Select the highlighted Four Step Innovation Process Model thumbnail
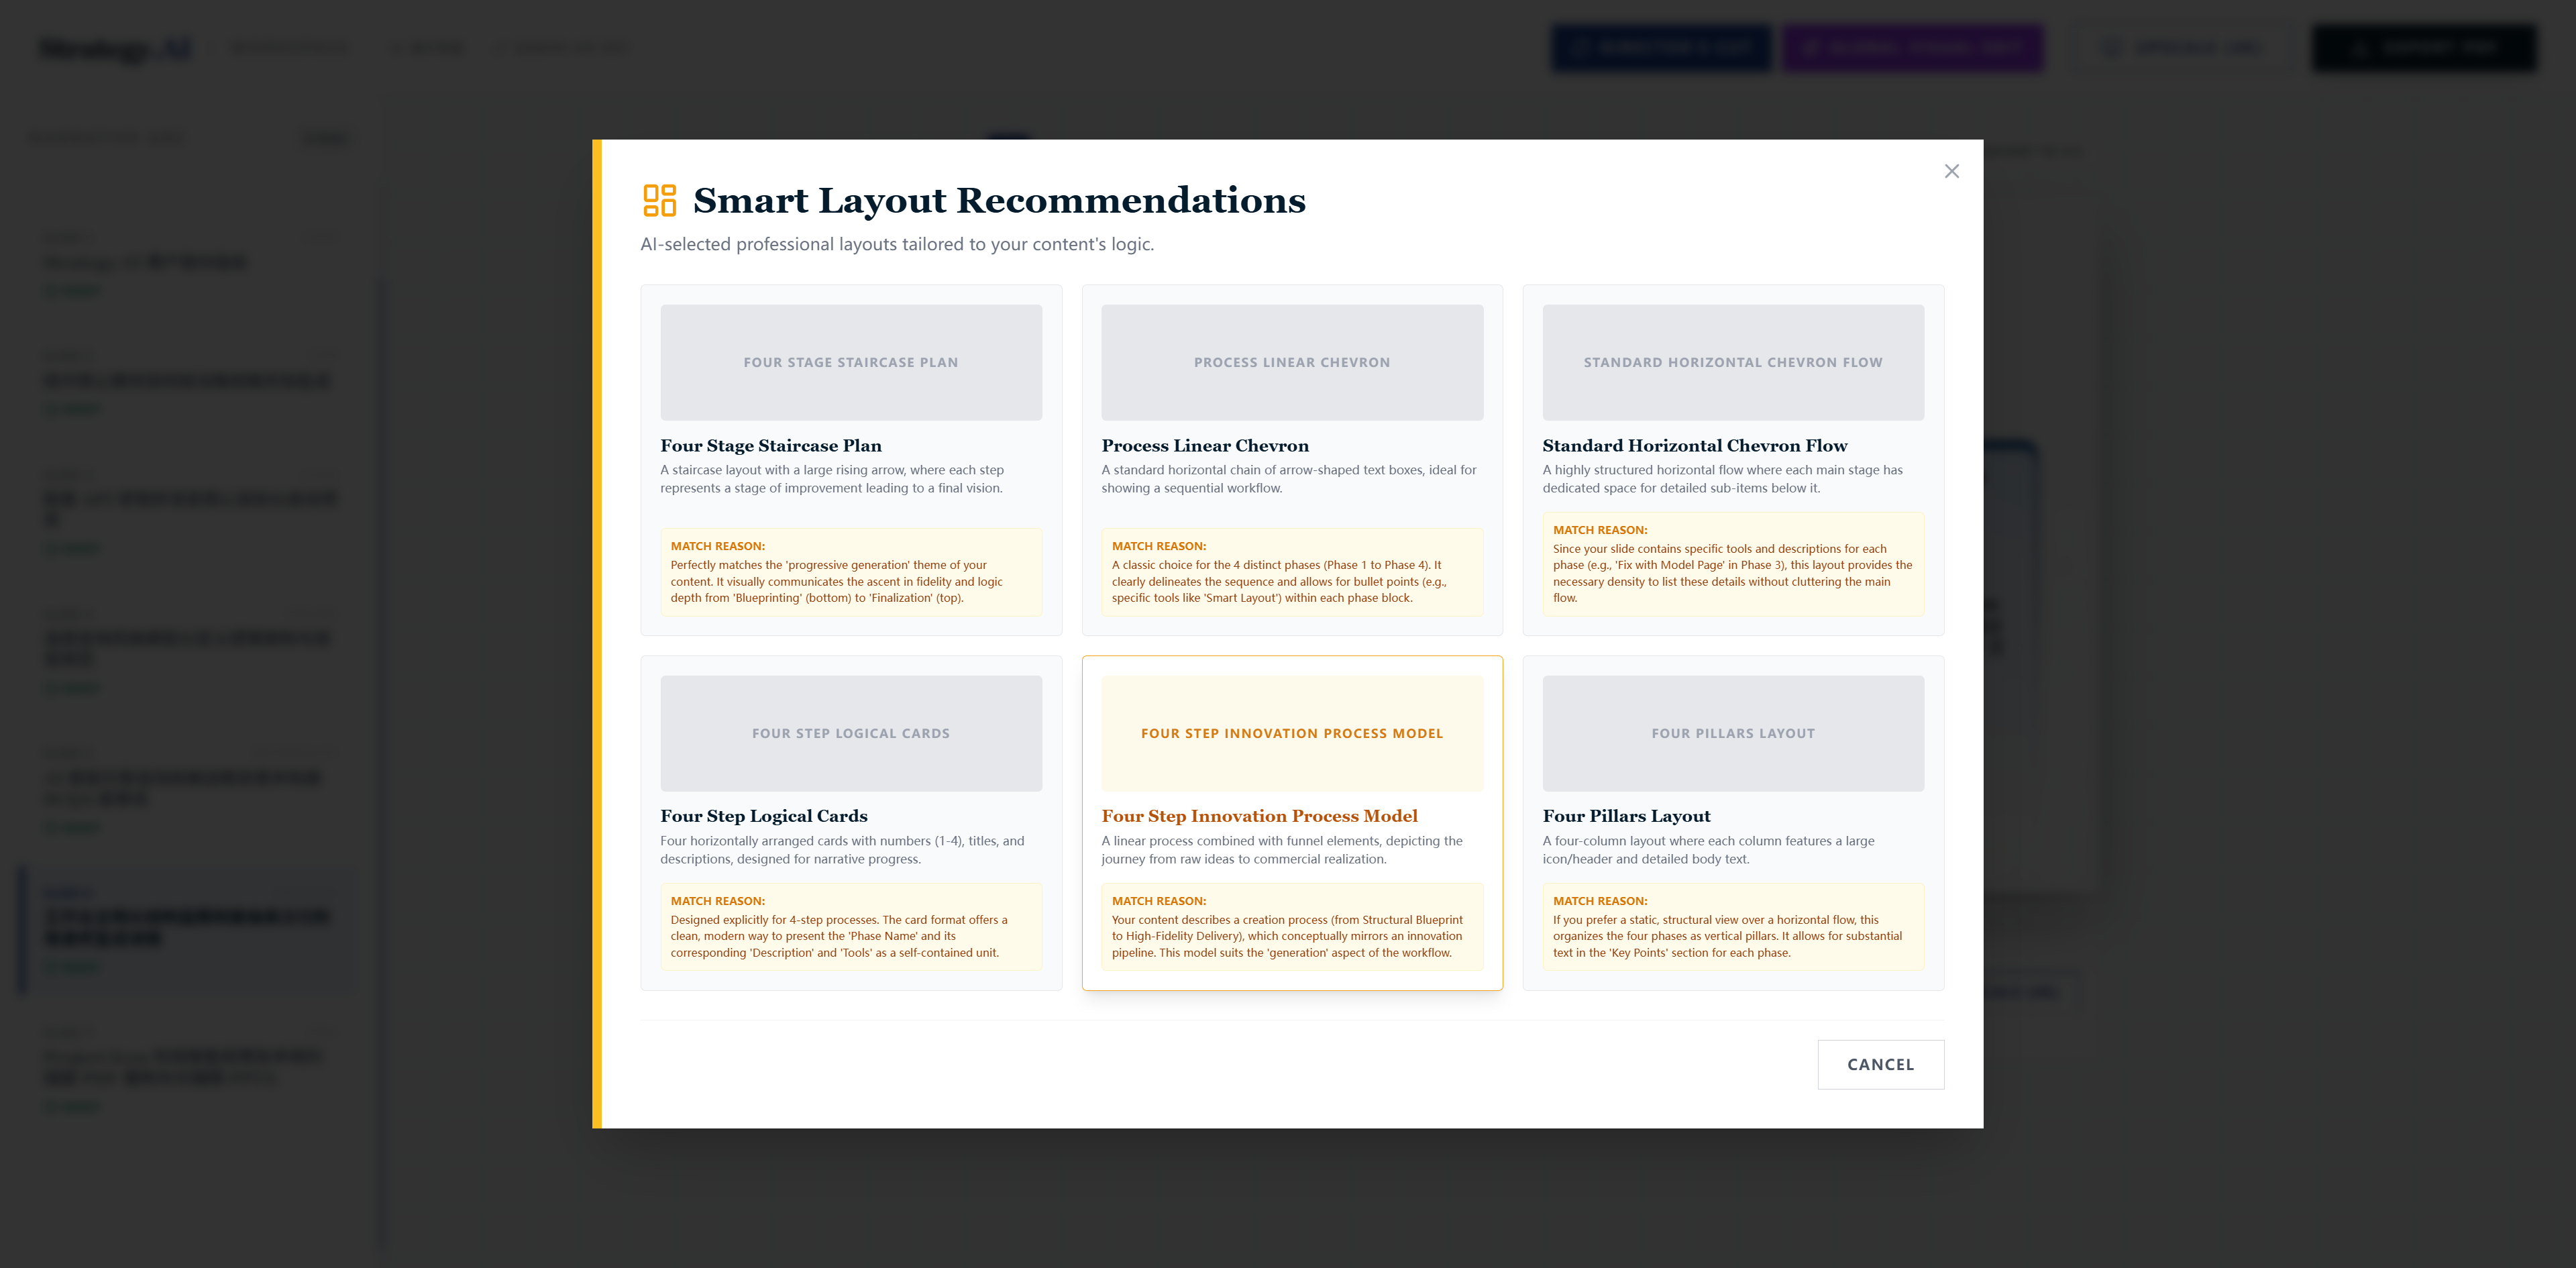 [x=1291, y=733]
